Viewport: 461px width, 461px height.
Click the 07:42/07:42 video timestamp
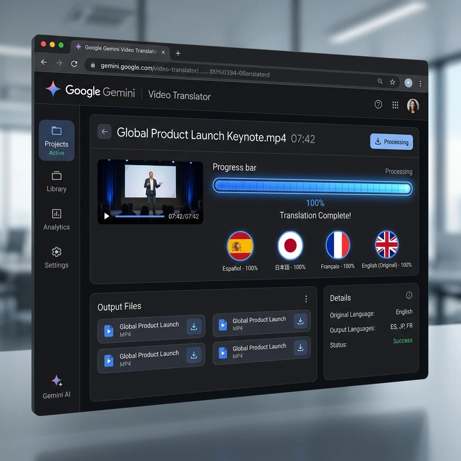pyautogui.click(x=184, y=217)
